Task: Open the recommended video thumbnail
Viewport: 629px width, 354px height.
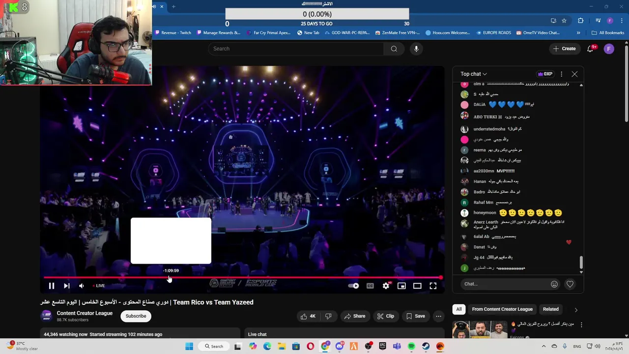Action: coord(480,330)
